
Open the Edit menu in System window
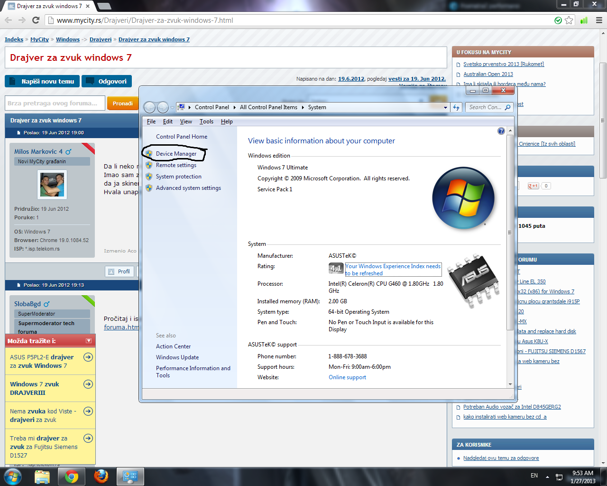[x=168, y=121]
